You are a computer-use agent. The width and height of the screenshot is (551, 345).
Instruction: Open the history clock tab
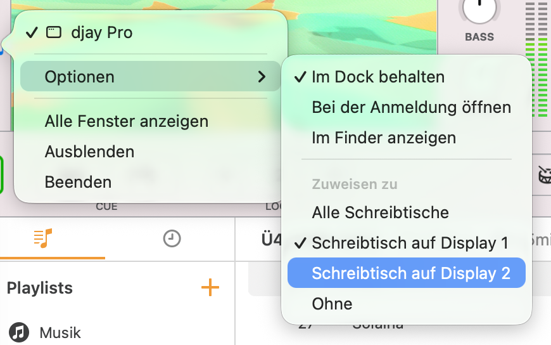click(172, 238)
